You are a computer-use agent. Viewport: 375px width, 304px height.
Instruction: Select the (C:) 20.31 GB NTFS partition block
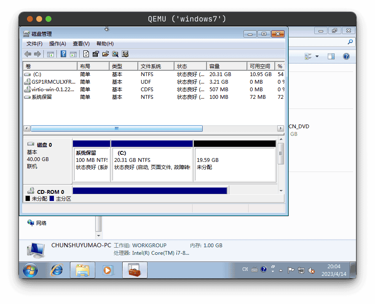point(152,161)
